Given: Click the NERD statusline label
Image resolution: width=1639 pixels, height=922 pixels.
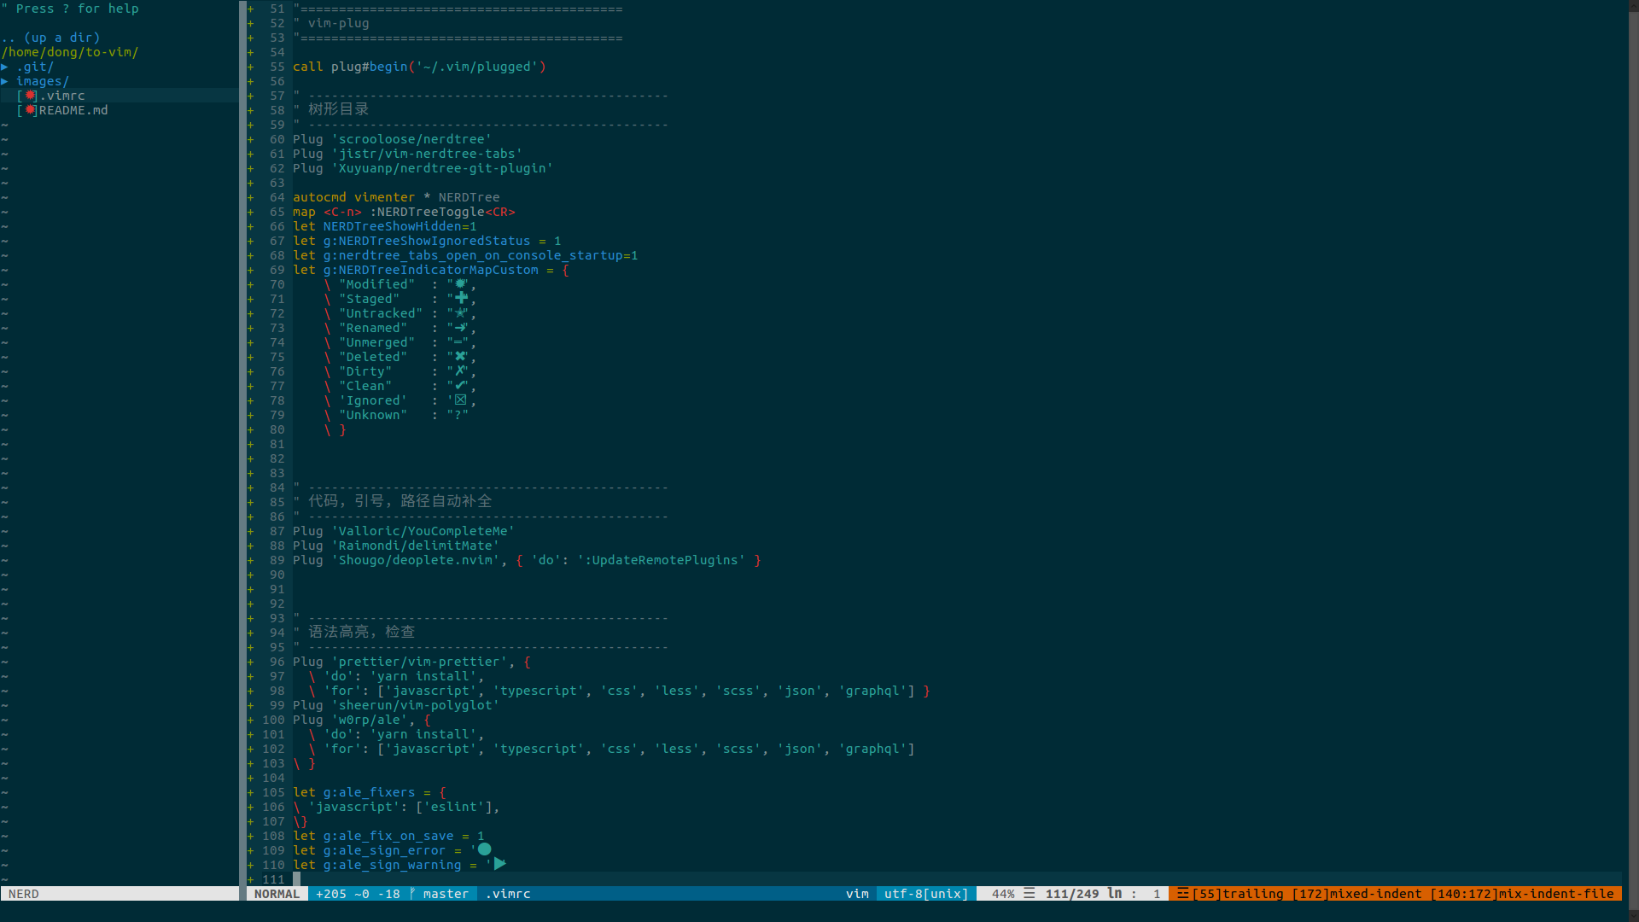Looking at the screenshot, I should point(24,894).
